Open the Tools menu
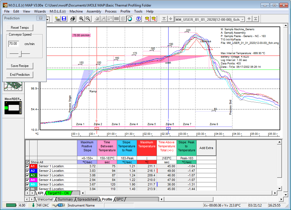The width and height of the screenshot is (291, 210). point(138,11)
